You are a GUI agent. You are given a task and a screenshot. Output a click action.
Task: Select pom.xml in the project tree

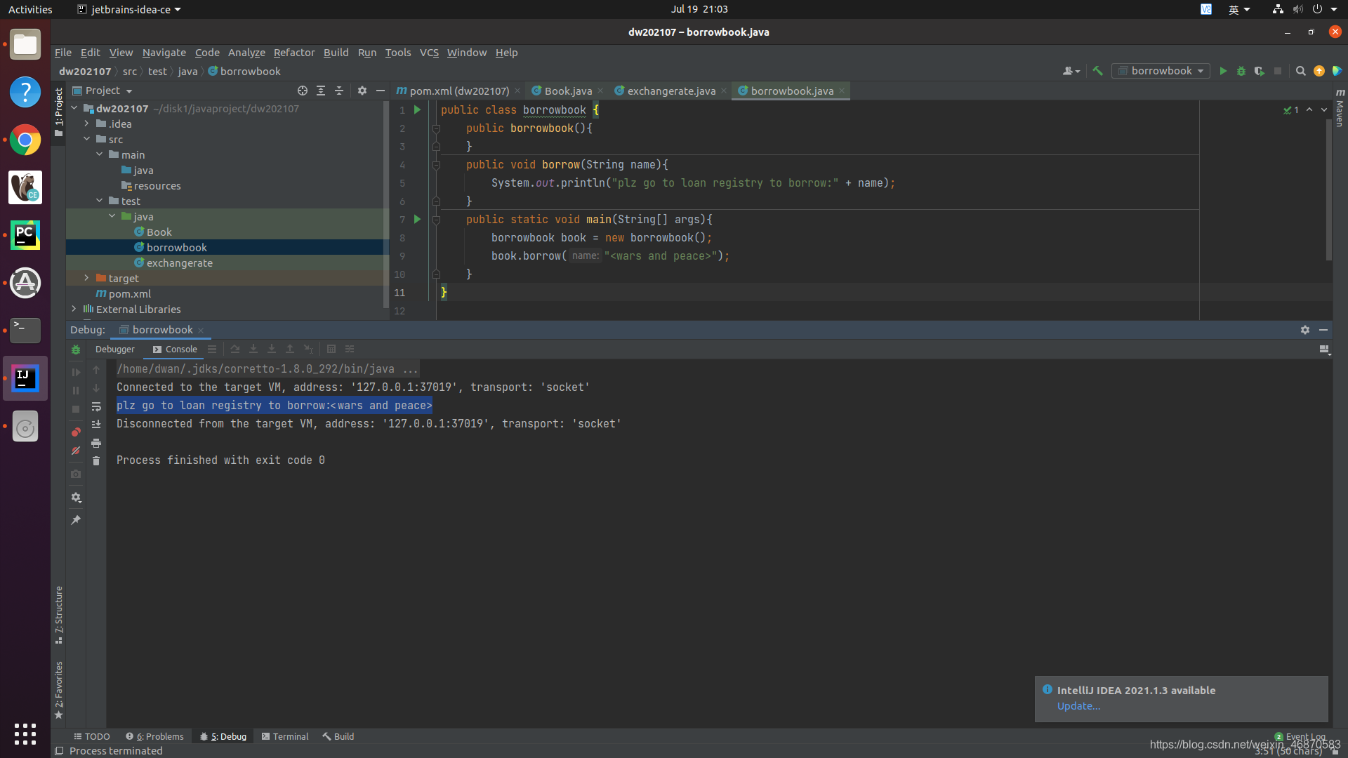click(130, 294)
